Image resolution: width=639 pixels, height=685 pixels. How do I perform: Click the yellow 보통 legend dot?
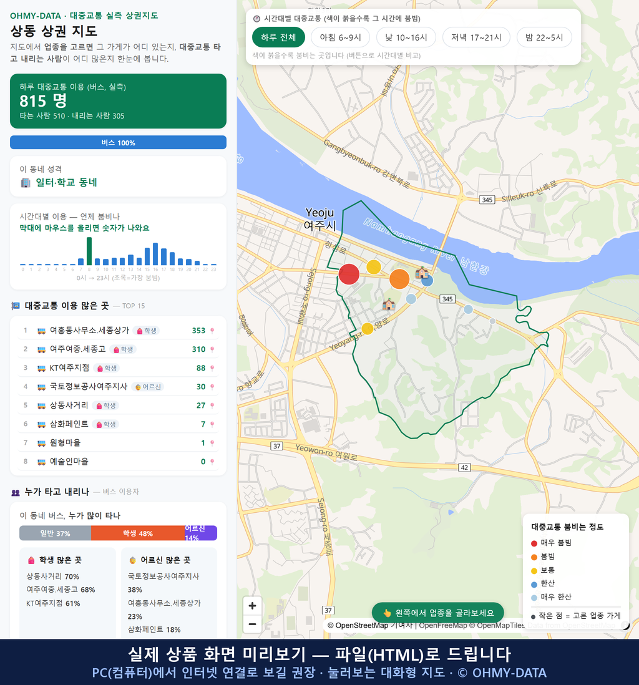pos(534,571)
